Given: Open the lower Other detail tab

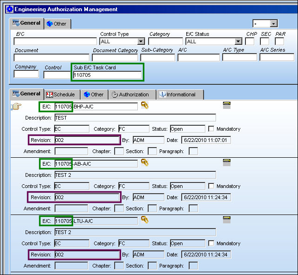Looking at the screenshot, I should click(95, 94).
